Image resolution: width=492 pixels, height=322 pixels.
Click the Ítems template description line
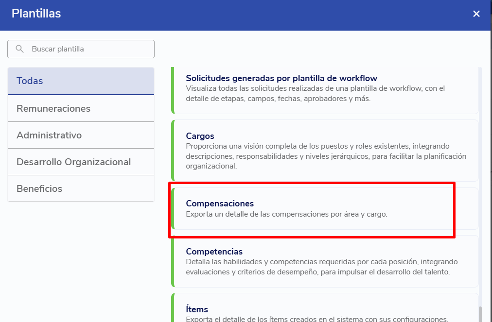tap(316, 319)
